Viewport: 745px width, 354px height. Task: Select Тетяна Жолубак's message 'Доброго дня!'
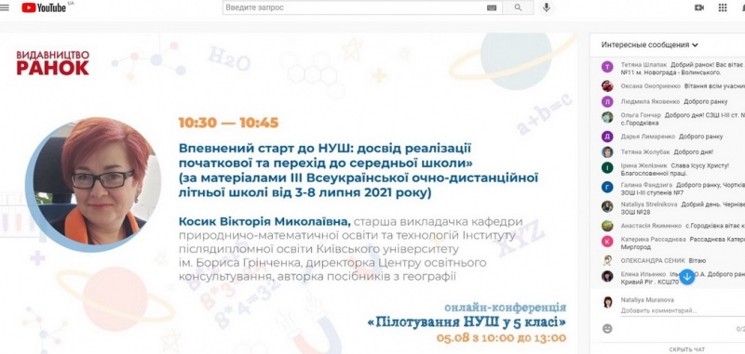694,152
